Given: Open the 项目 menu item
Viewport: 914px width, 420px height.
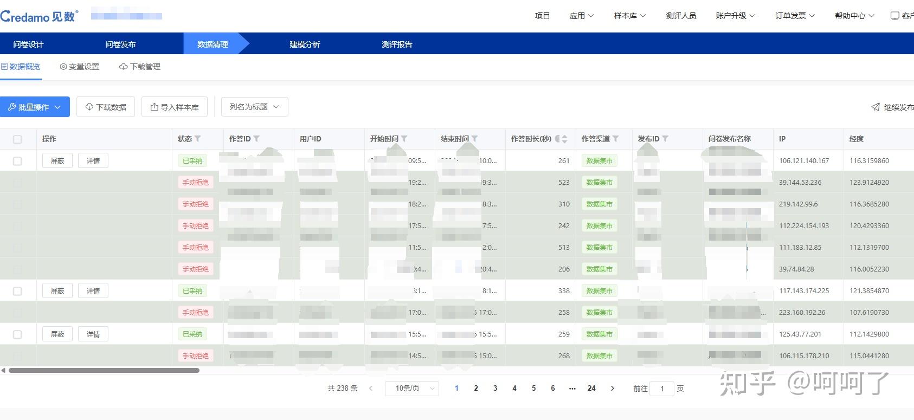Looking at the screenshot, I should (x=542, y=16).
